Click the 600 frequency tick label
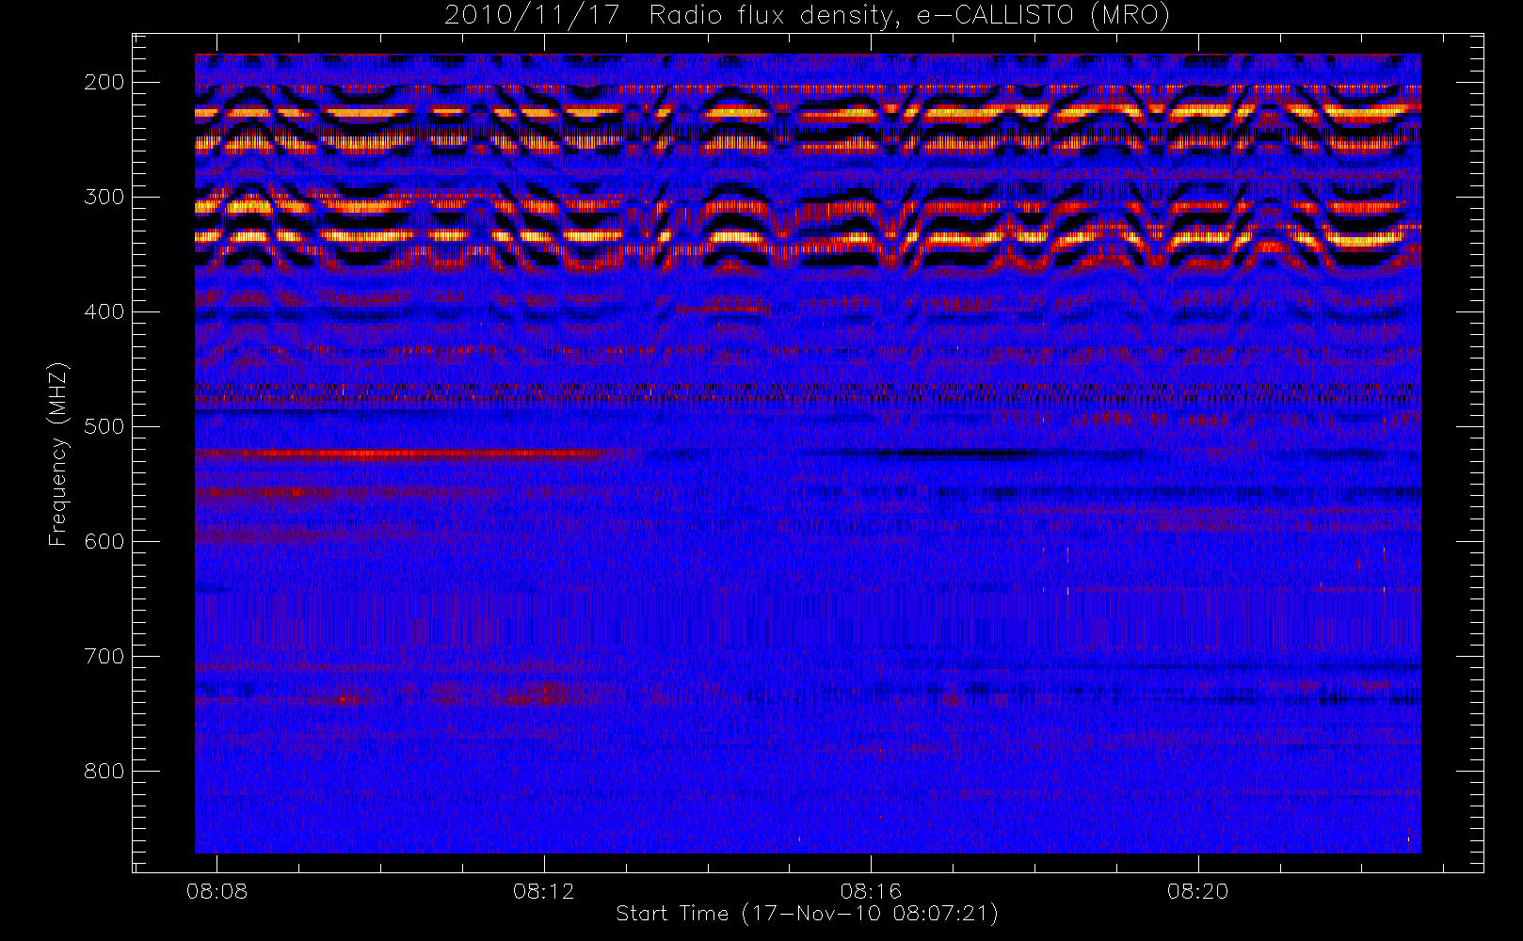This screenshot has width=1523, height=941. (x=104, y=541)
